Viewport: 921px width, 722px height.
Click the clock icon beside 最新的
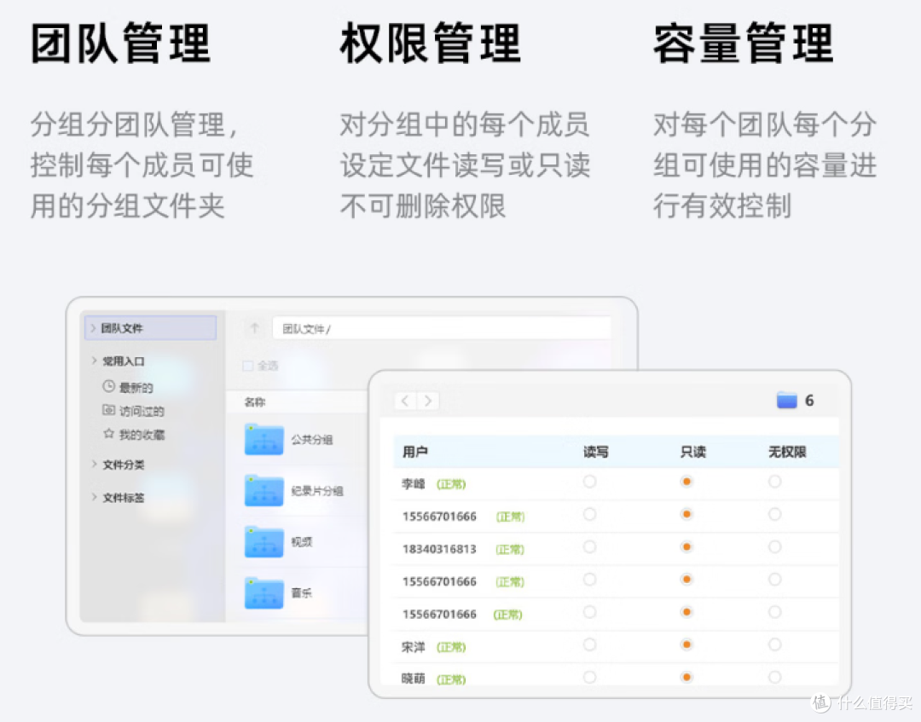point(108,386)
